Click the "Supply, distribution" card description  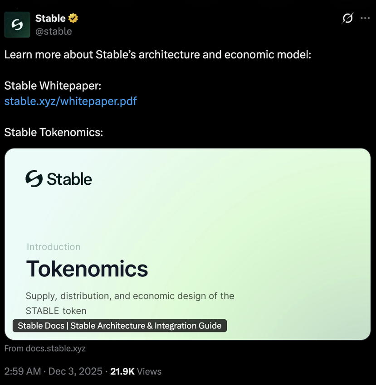pyautogui.click(x=130, y=296)
